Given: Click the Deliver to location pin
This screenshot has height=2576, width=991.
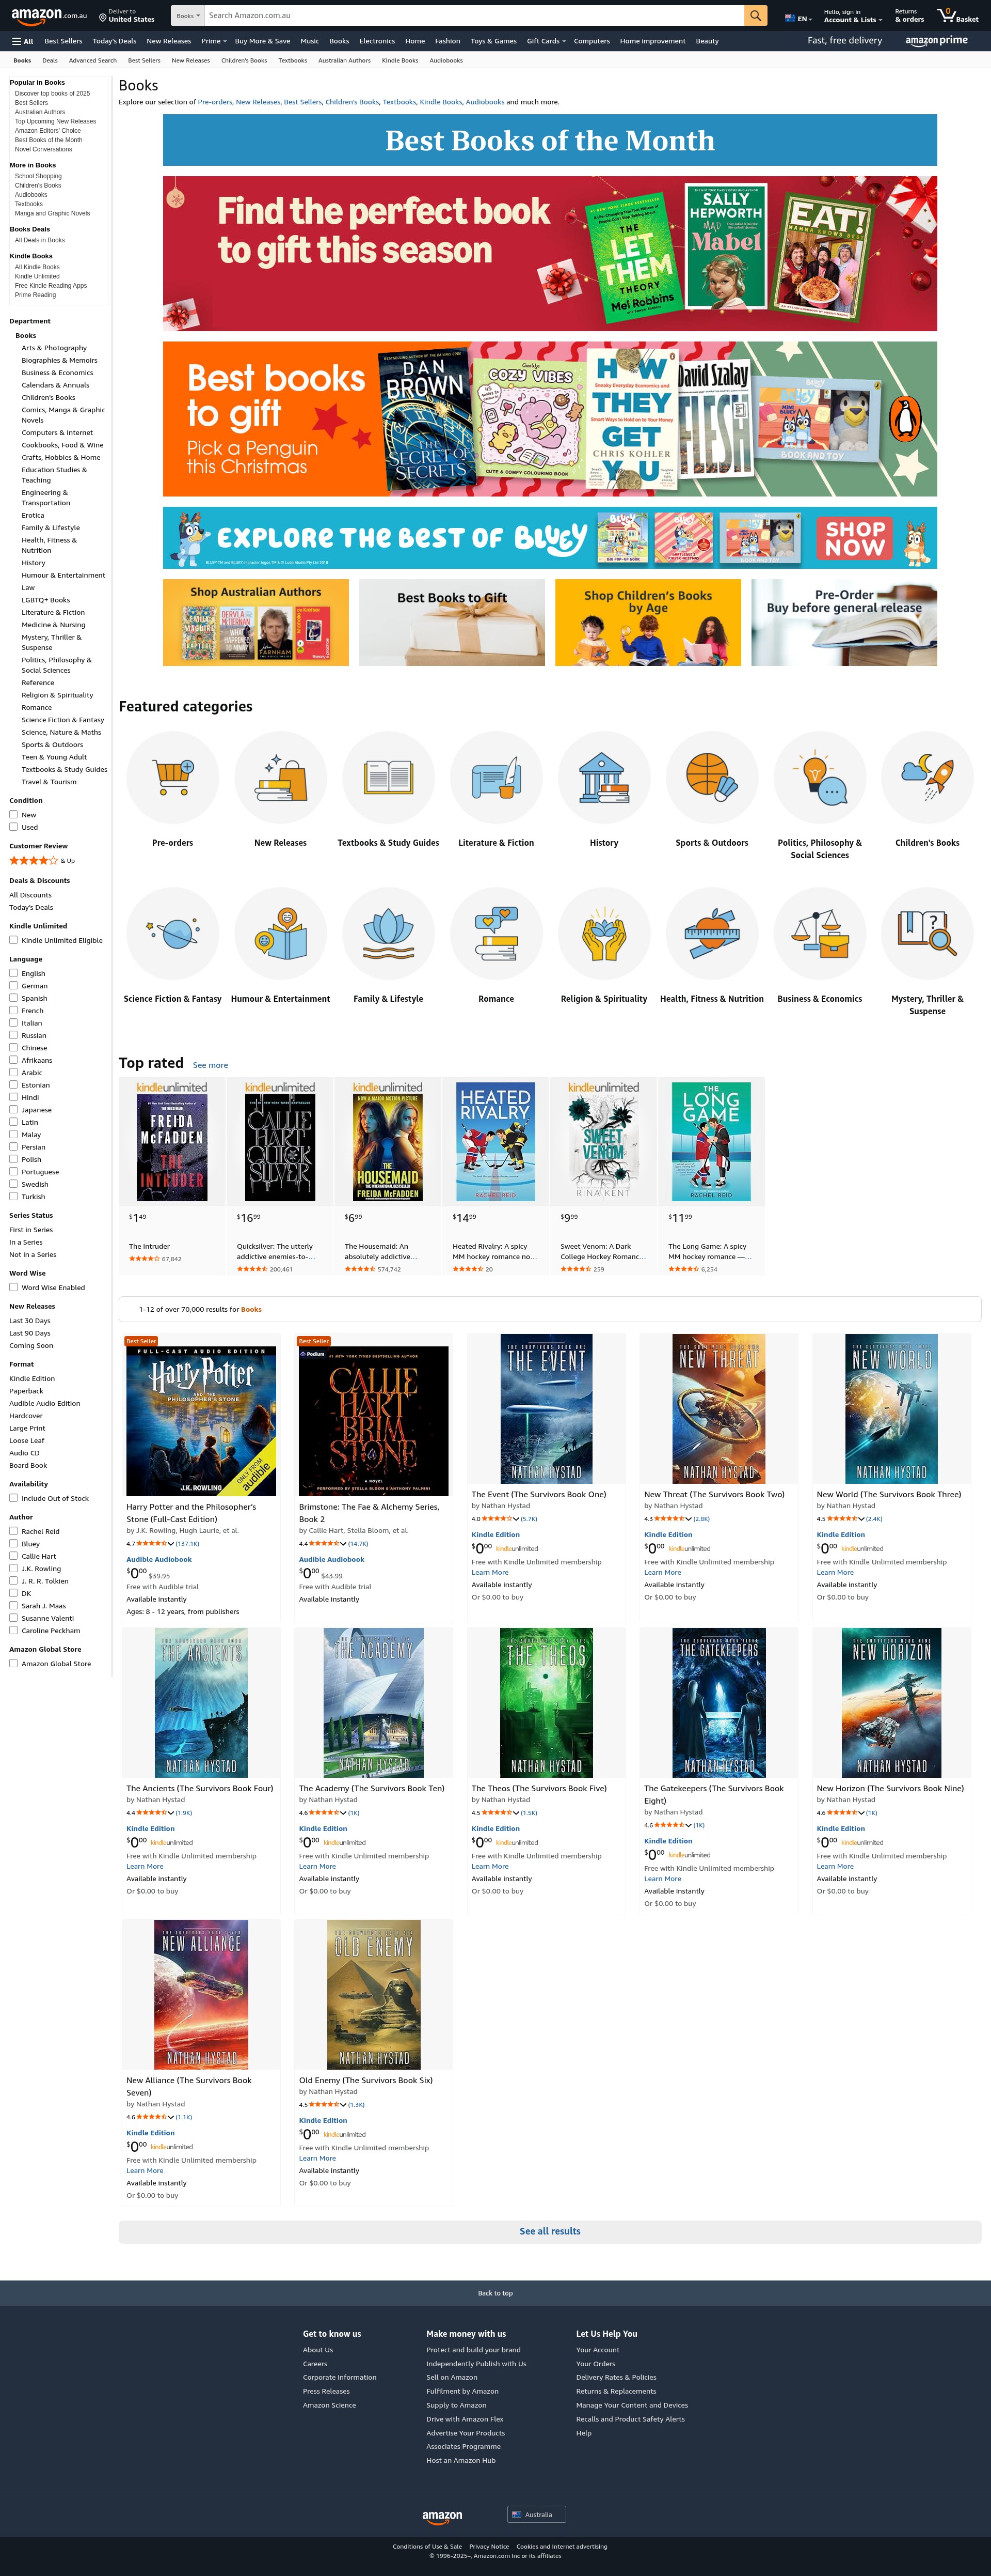Looking at the screenshot, I should click(103, 18).
